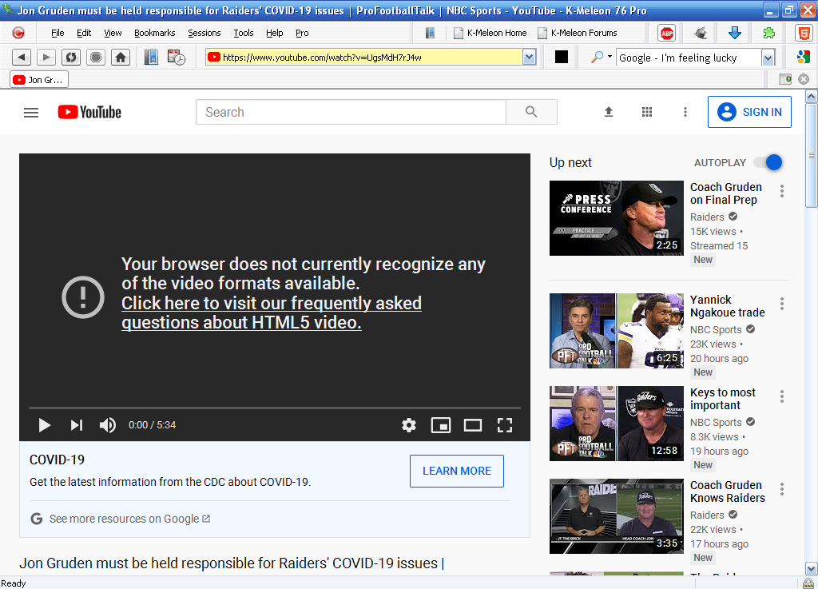
Task: Click the YouTube search magnifier button
Action: click(x=531, y=112)
